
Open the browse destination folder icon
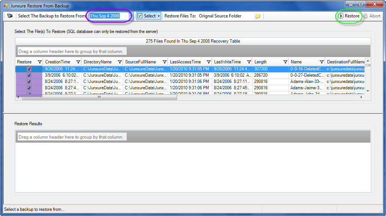257,16
